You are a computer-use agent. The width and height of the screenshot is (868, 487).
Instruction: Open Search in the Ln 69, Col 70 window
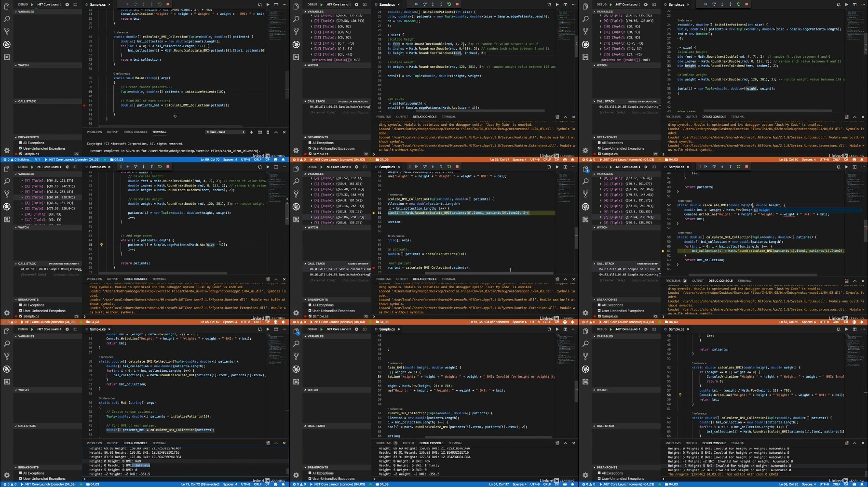pos(7,19)
